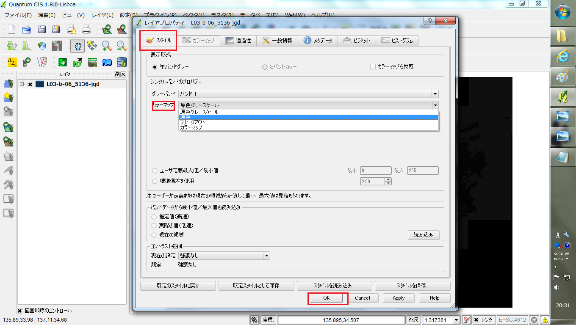Select the ユーザ定義最大値／最小値 radio button
Image resolution: width=576 pixels, height=325 pixels.
coord(155,171)
